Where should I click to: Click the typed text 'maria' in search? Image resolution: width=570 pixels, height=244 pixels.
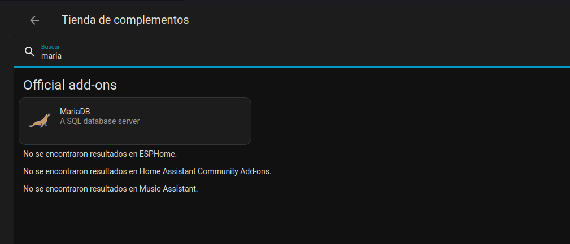pyautogui.click(x=51, y=56)
